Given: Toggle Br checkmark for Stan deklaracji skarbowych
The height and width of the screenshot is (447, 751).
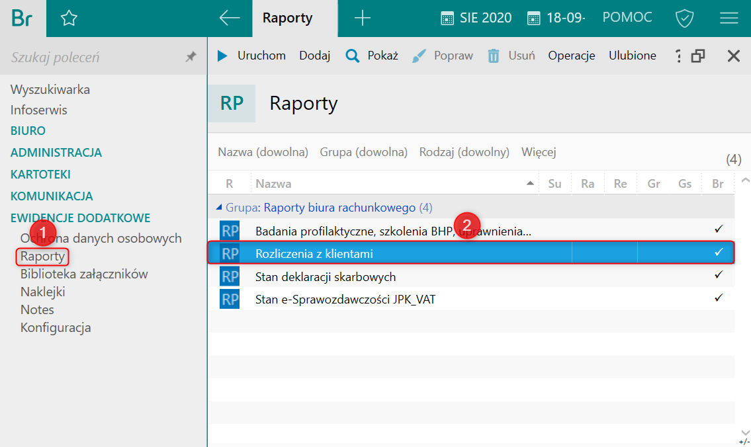Looking at the screenshot, I should pos(719,275).
